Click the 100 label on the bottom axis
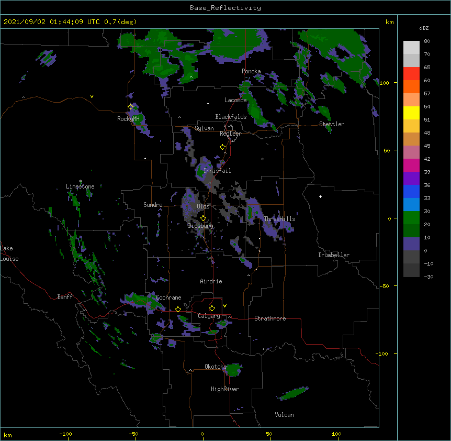The image size is (451, 441). (336, 434)
